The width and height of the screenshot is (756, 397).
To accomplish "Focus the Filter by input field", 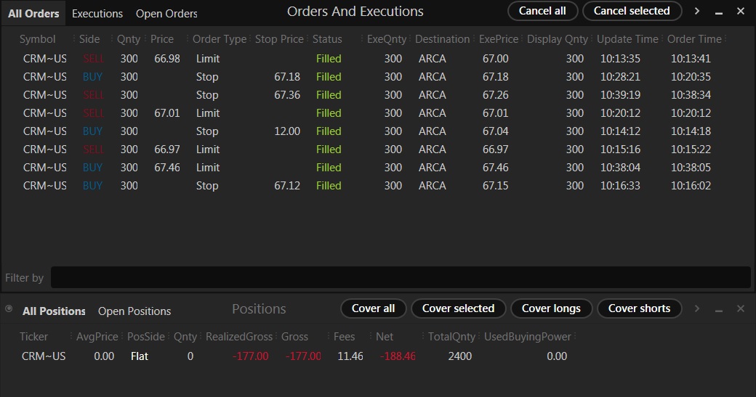I will [401, 278].
